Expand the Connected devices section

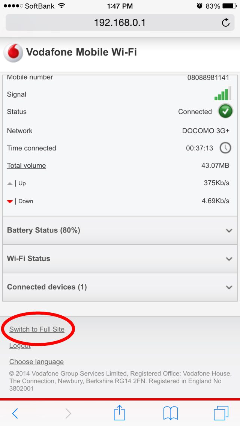coord(120,287)
